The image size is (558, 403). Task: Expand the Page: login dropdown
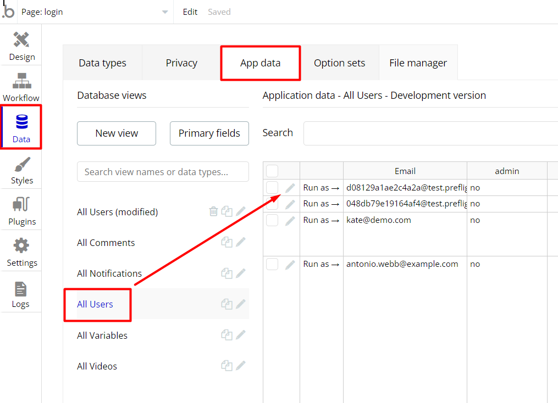pyautogui.click(x=165, y=12)
